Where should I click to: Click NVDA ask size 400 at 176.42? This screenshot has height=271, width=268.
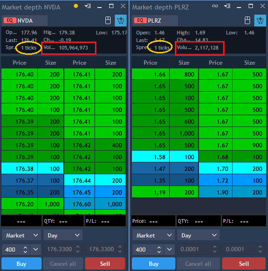point(111,145)
